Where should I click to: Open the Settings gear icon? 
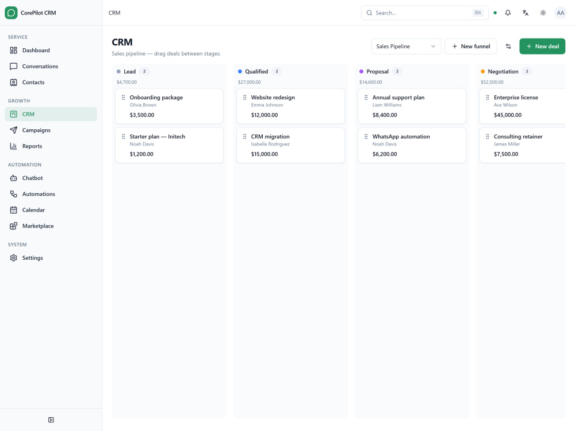click(14, 258)
